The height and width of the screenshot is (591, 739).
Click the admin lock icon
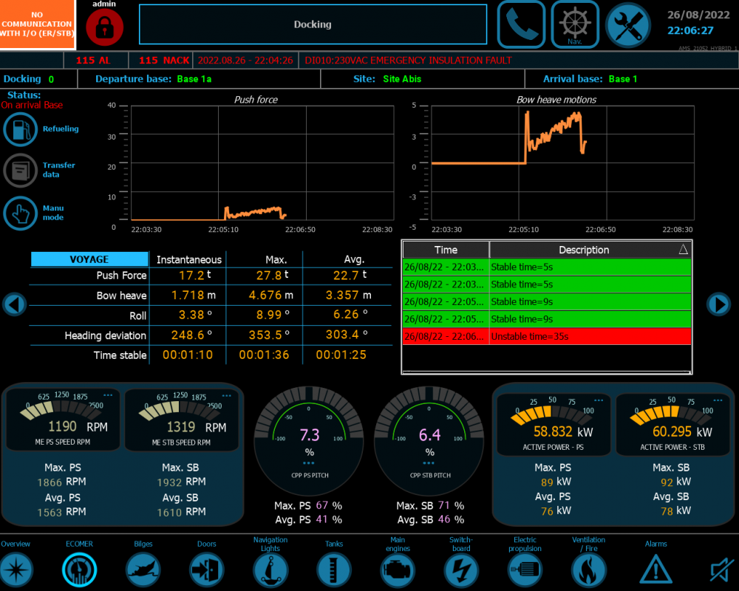[105, 28]
